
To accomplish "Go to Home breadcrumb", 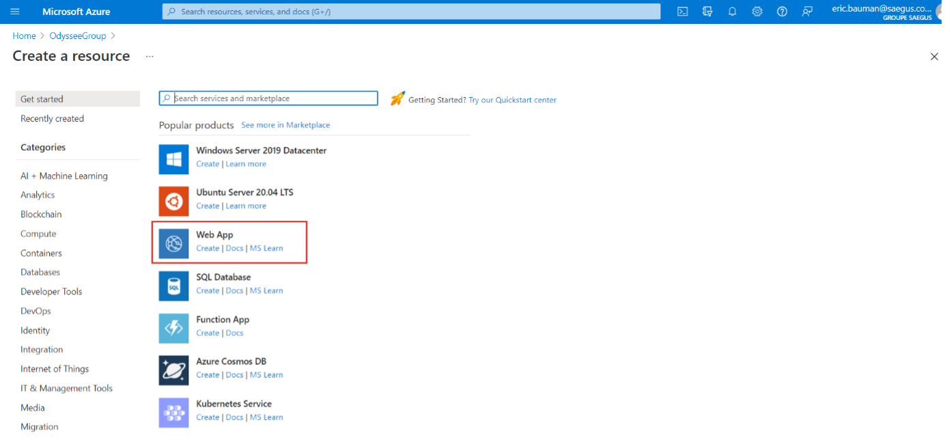I will [x=24, y=36].
